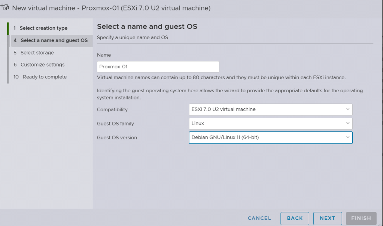Click the Compatibility dropdown chevron arrow
The height and width of the screenshot is (226, 383).
[348, 109]
